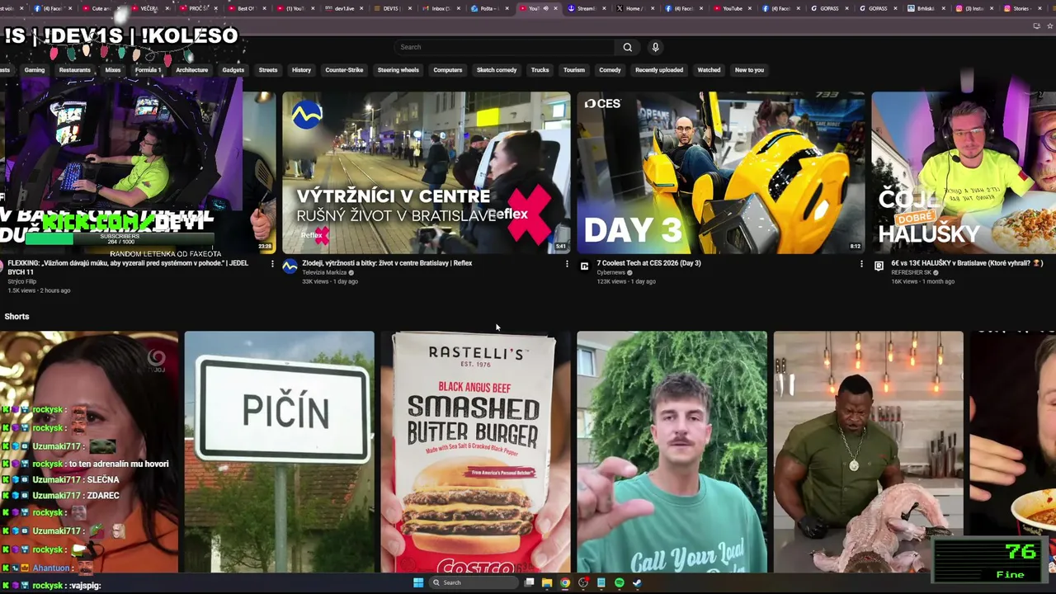
Task: Open Steam from the taskbar
Action: click(x=638, y=582)
